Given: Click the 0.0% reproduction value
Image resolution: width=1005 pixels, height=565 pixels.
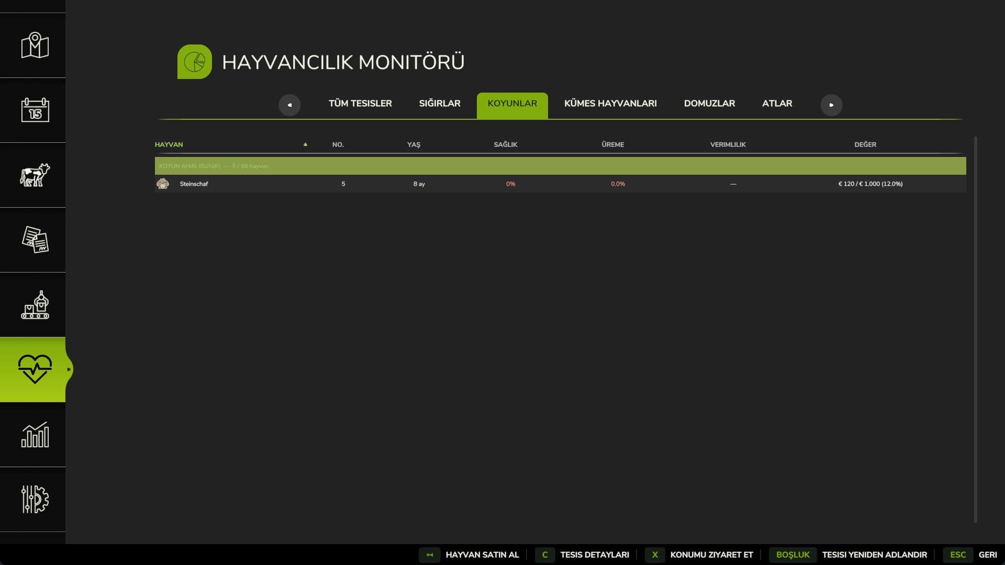Looking at the screenshot, I should [618, 184].
